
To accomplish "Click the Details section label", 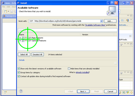I will click(22, 60).
